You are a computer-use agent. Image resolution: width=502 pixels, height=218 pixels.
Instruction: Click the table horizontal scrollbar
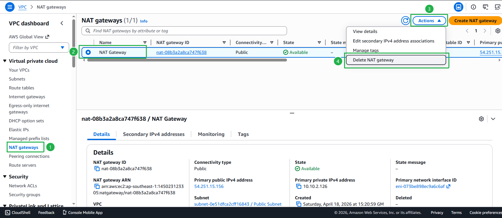coord(187,60)
